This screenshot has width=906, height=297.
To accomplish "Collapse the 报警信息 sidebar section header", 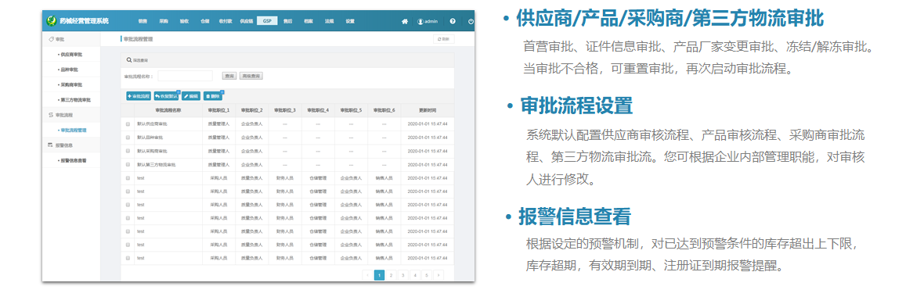I will click(x=71, y=145).
